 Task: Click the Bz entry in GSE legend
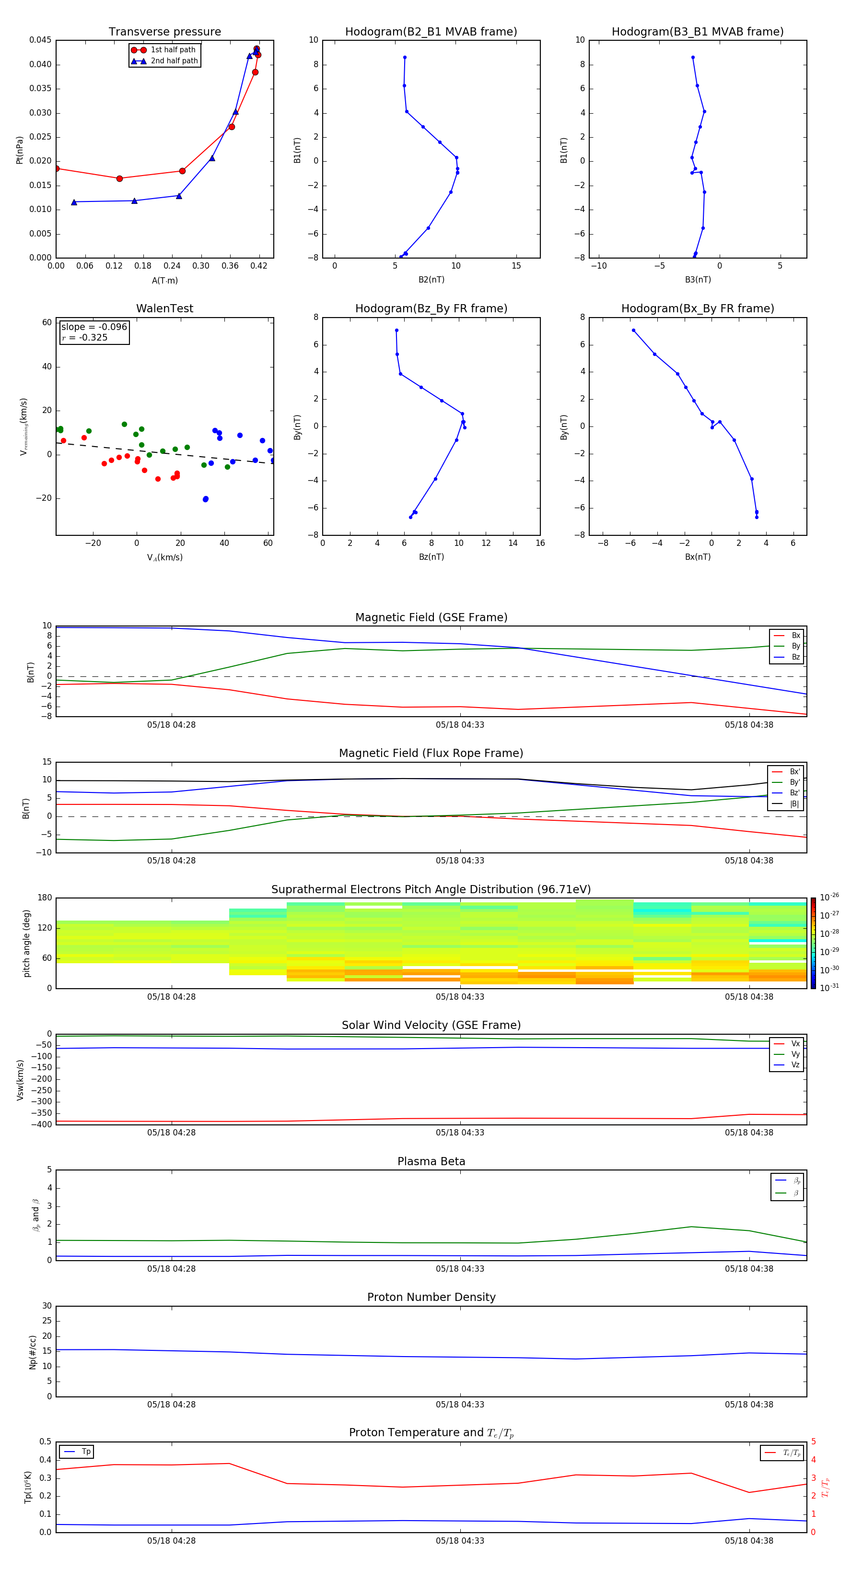pyautogui.click(x=787, y=658)
